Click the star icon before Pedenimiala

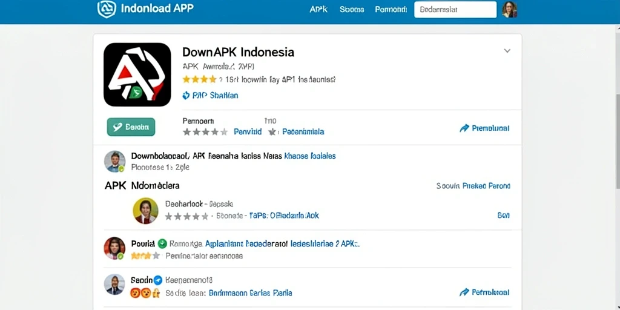tap(272, 131)
